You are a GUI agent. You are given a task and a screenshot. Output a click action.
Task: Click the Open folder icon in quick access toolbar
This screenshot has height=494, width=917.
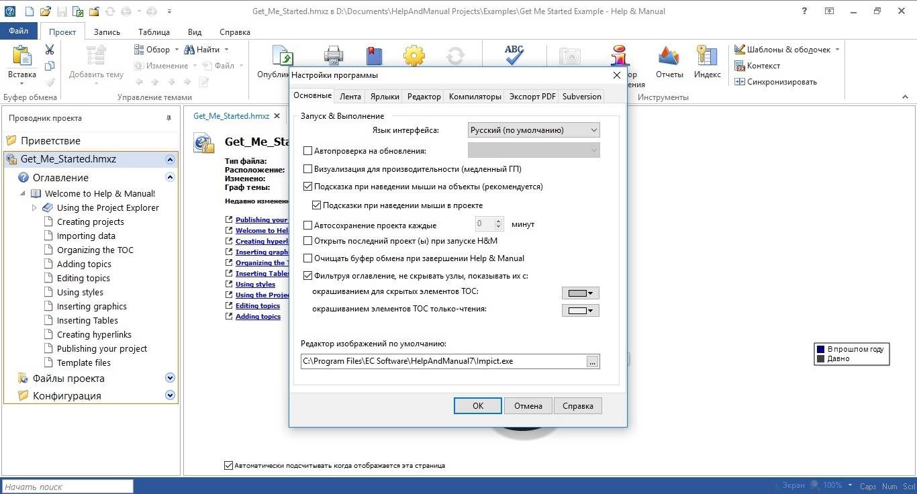tap(45, 11)
